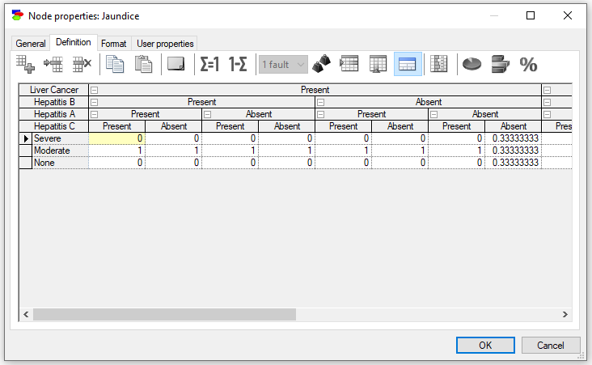Toggle the percent display icon
Screen dimensions: 592x365
pyautogui.click(x=529, y=65)
